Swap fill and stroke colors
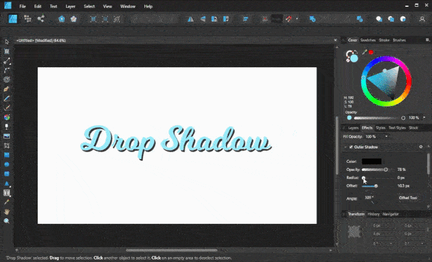Screen dimensions: 432x262 point(355,51)
